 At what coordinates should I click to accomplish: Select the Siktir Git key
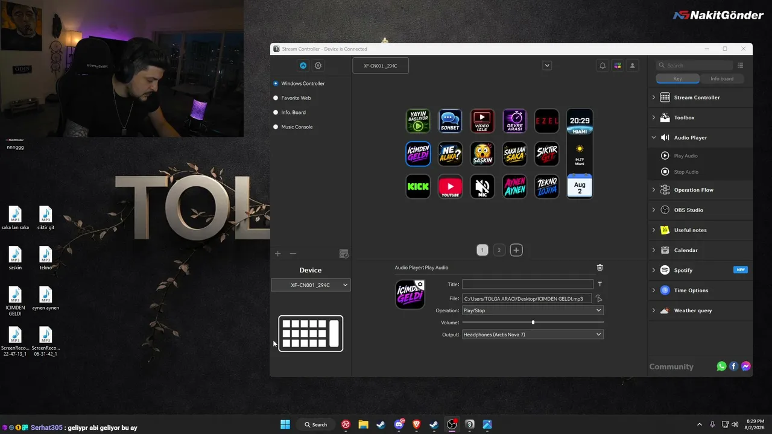pyautogui.click(x=547, y=154)
